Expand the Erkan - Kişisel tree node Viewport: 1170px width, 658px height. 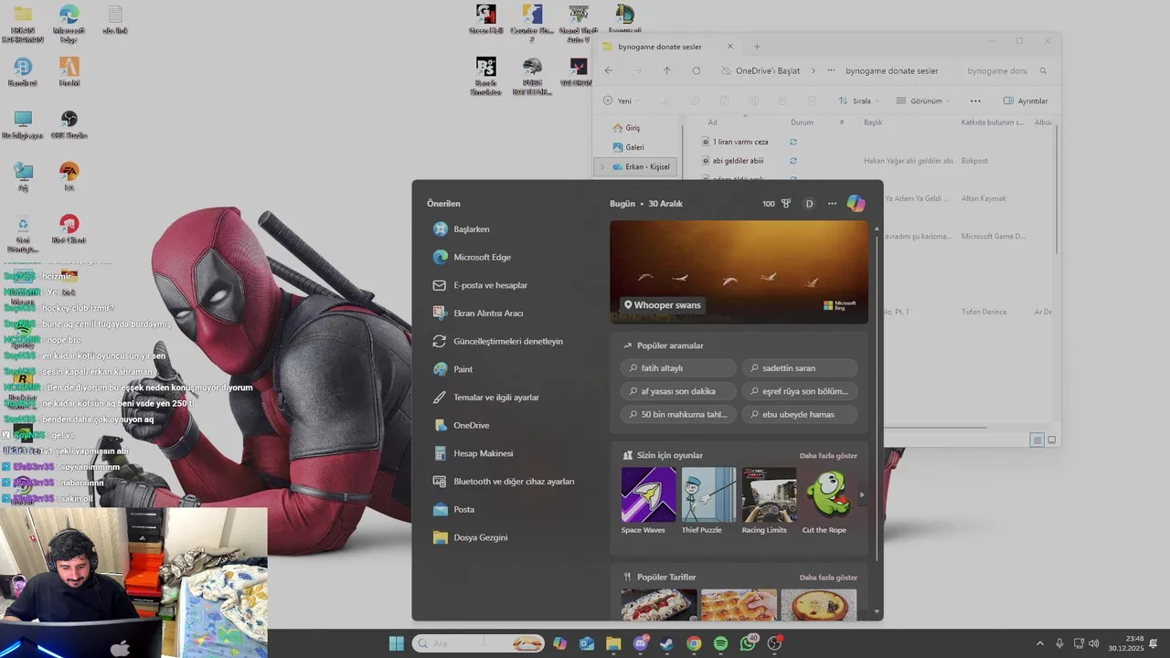point(601,167)
